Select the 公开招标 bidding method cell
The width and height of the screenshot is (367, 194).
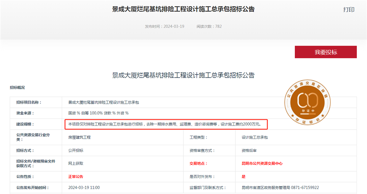coord(76,150)
